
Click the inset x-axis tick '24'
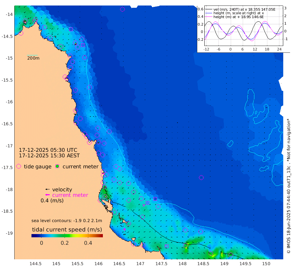279,49
